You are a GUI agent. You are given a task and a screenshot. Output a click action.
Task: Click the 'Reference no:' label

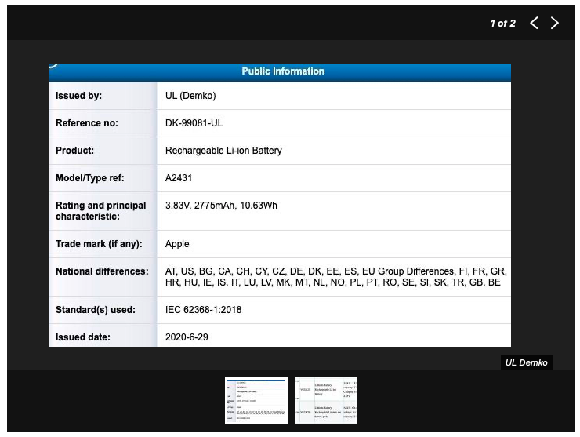(87, 123)
